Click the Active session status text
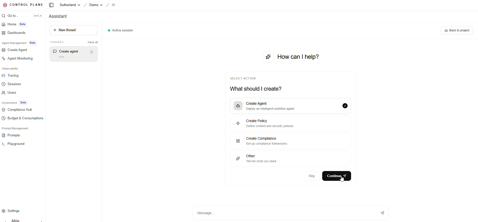The image size is (478, 222). coord(122,30)
